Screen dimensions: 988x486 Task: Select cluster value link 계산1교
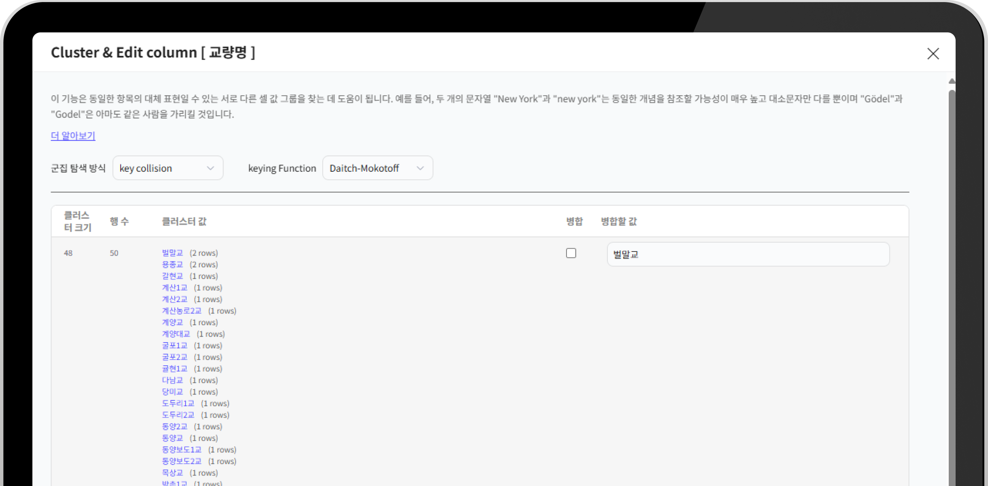pyautogui.click(x=175, y=288)
